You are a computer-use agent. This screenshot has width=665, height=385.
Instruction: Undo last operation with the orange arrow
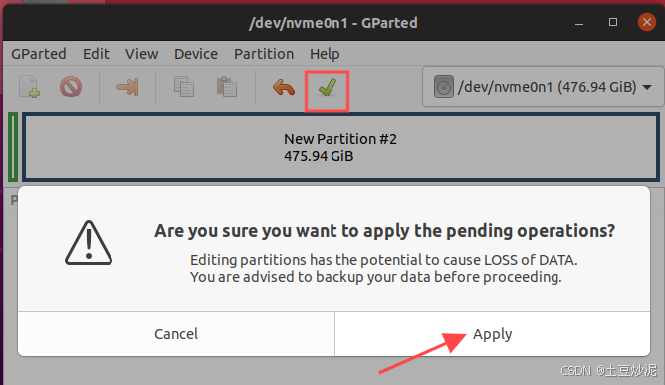[x=284, y=88]
